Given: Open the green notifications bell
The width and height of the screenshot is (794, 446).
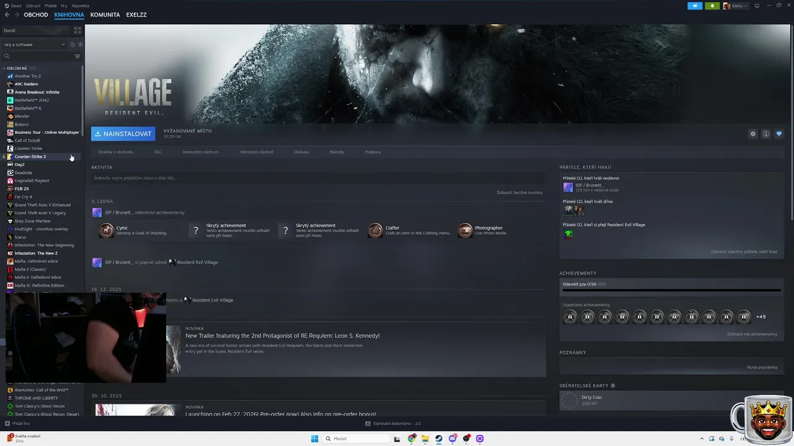Looking at the screenshot, I should pyautogui.click(x=711, y=6).
